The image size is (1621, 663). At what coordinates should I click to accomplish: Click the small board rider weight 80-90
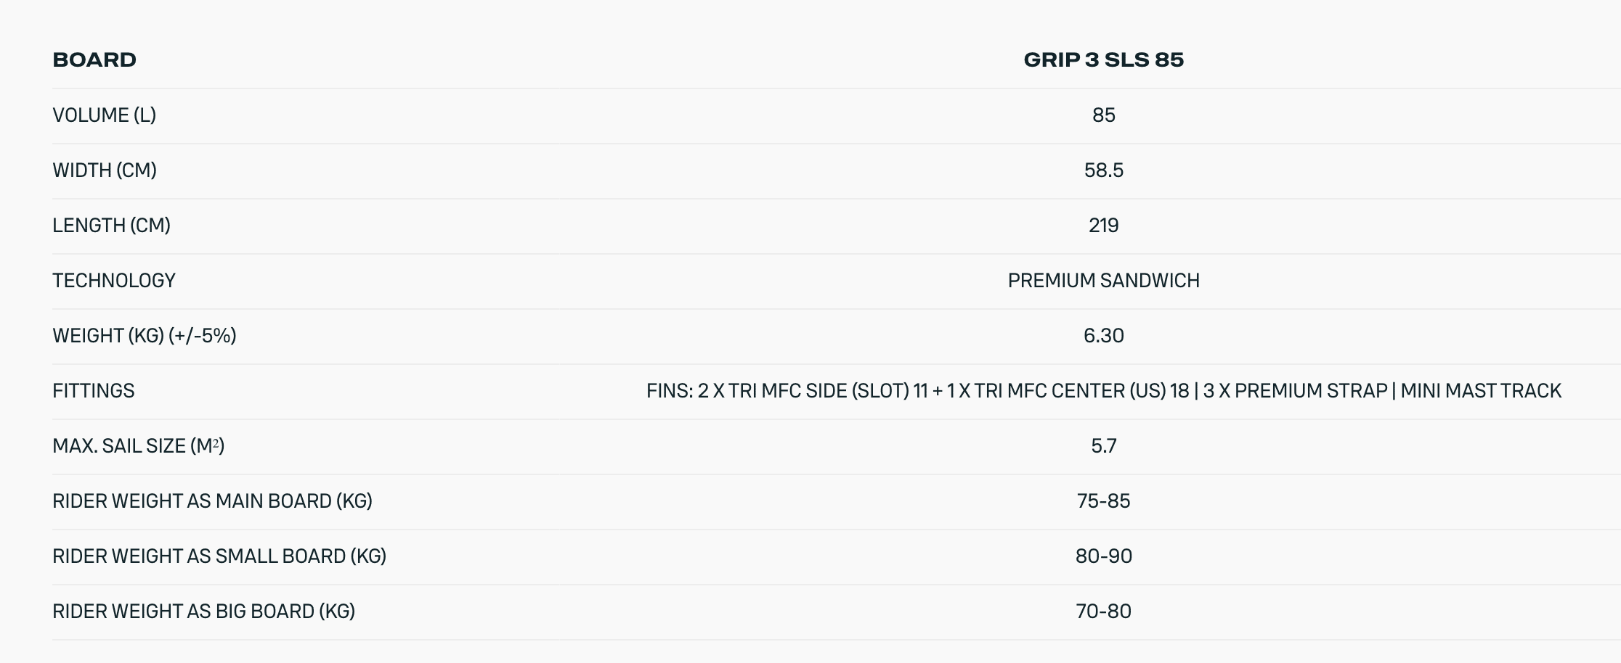[x=1103, y=556]
